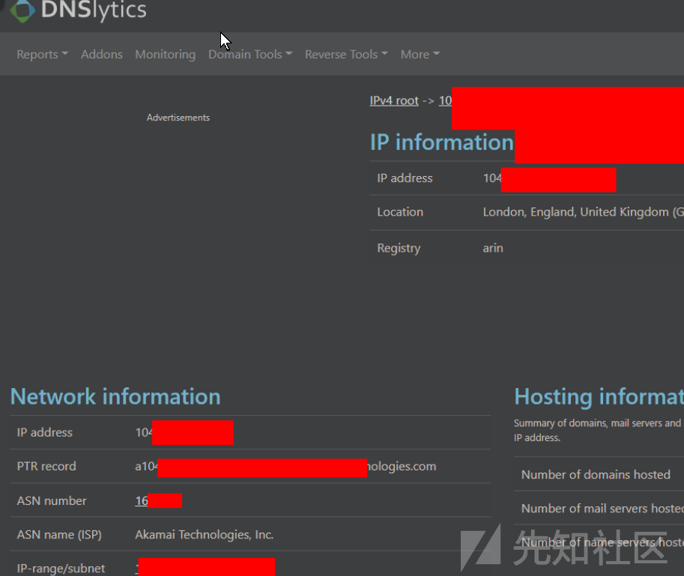Click the Registry label
The height and width of the screenshot is (576, 684).
(x=399, y=248)
